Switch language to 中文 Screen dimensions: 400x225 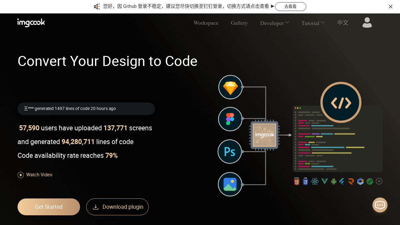pyautogui.click(x=342, y=22)
